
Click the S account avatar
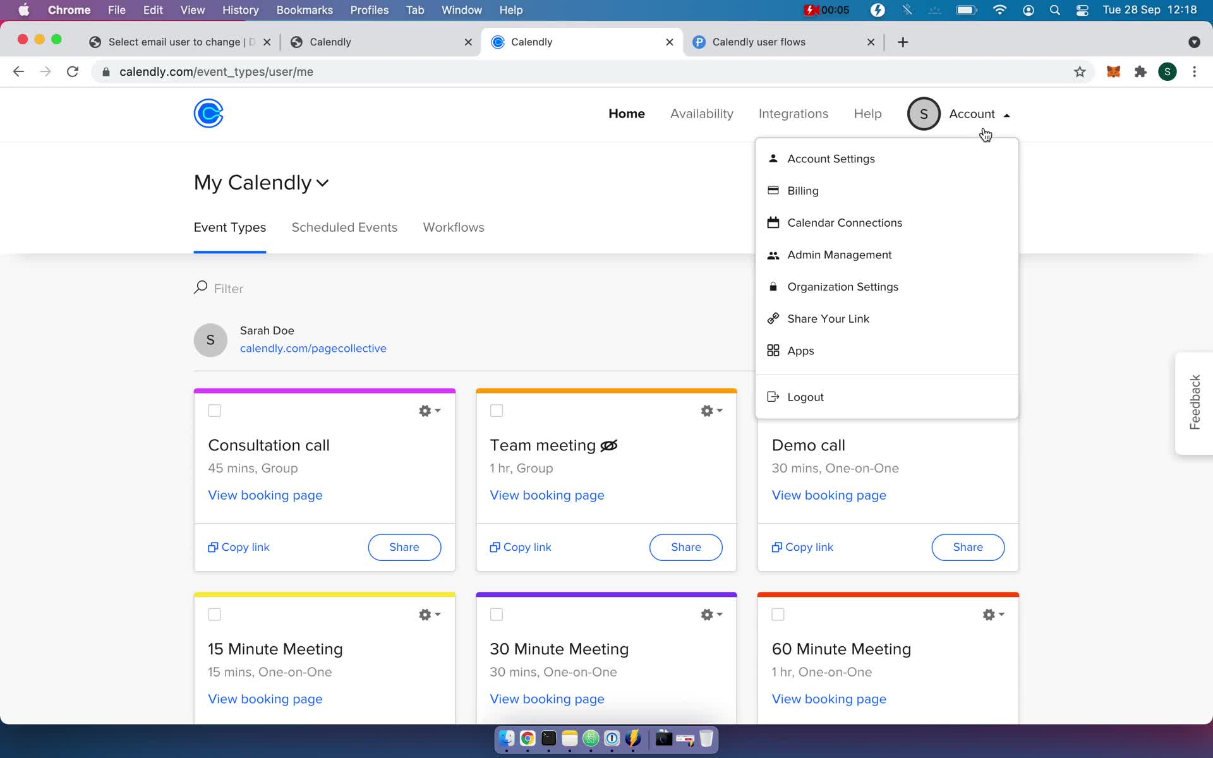[924, 114]
